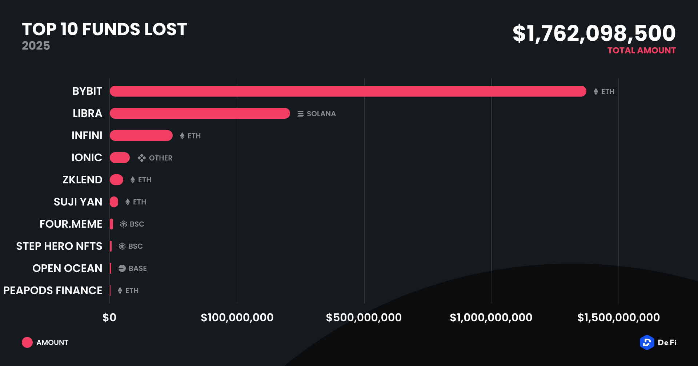Click the Libra bar in the chart
This screenshot has width=698, height=366.
point(200,113)
